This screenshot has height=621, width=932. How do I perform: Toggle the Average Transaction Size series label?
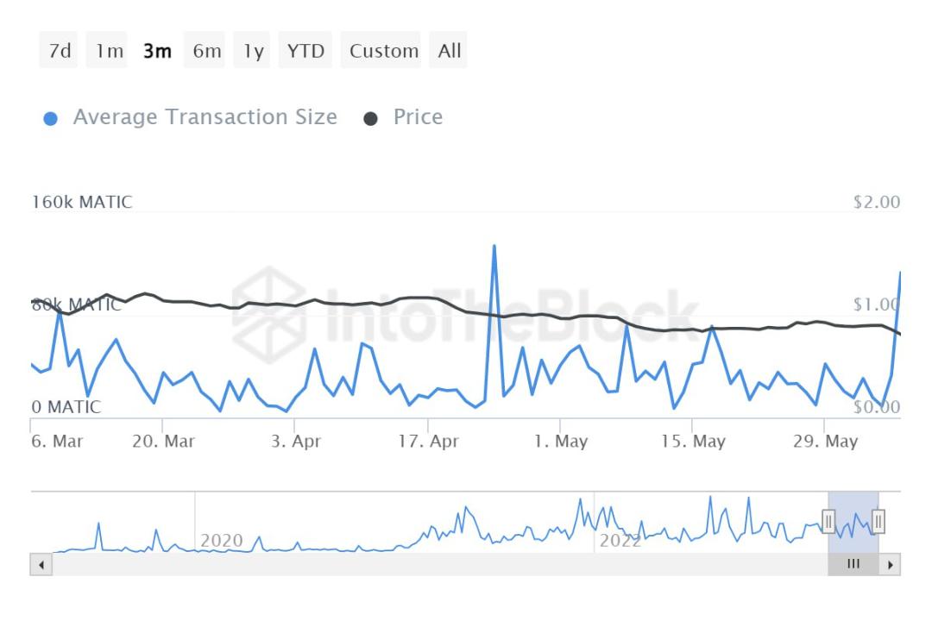point(205,117)
